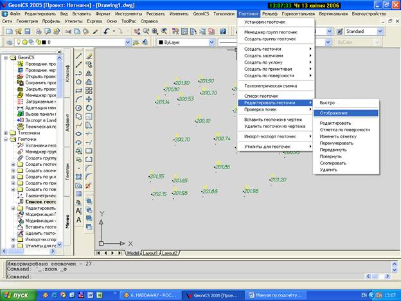Click the Zoom Realtime magnifier icon
This screenshot has height=301, width=401.
(x=146, y=32)
